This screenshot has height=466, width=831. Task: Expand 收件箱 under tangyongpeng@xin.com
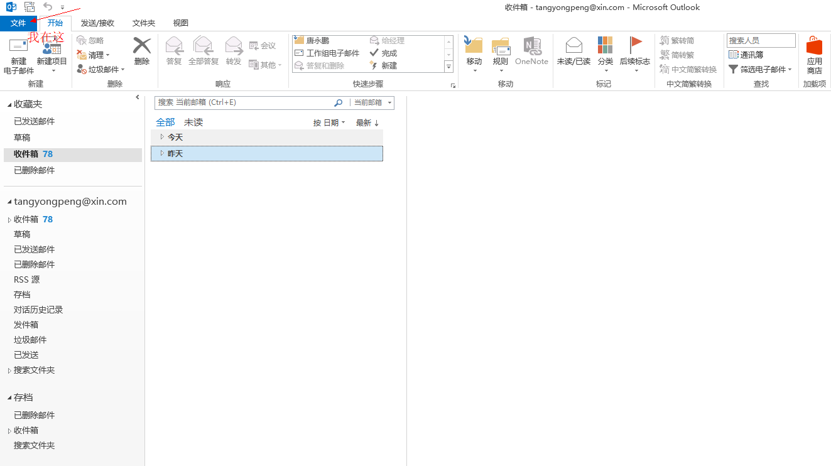tap(11, 219)
